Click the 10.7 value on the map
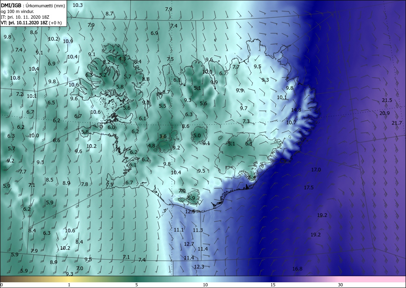 point(291,123)
